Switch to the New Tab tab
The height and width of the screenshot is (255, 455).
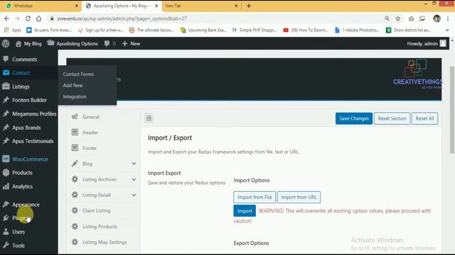pos(201,6)
